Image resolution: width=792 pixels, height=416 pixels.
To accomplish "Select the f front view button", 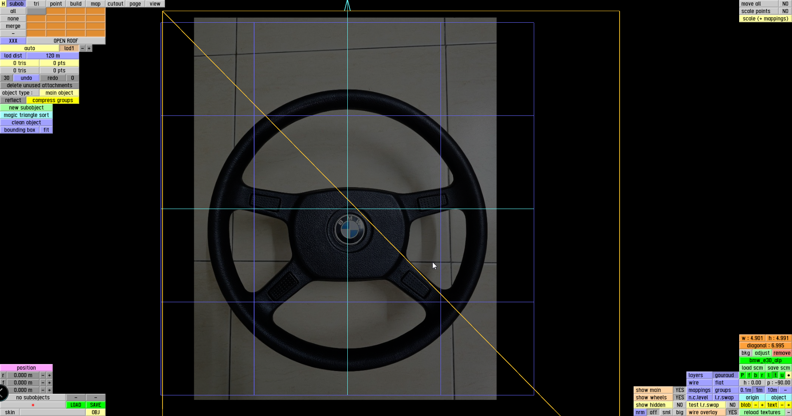I will (749, 375).
